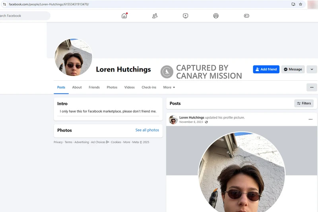Bookmark this page with the star icon
The image size is (318, 212).
tap(301, 4)
